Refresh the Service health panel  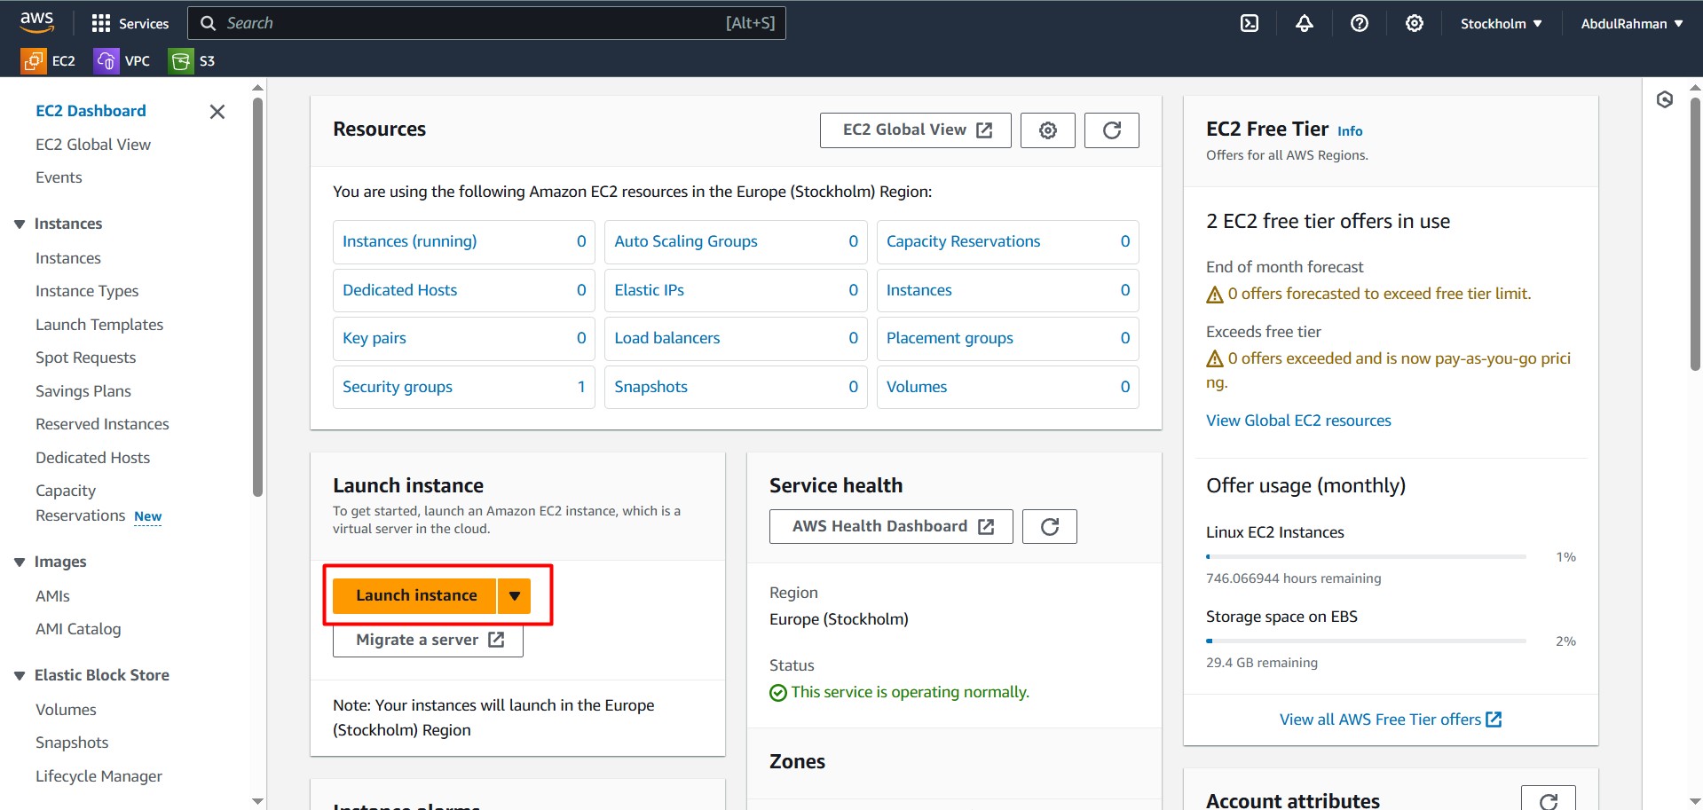click(x=1050, y=527)
